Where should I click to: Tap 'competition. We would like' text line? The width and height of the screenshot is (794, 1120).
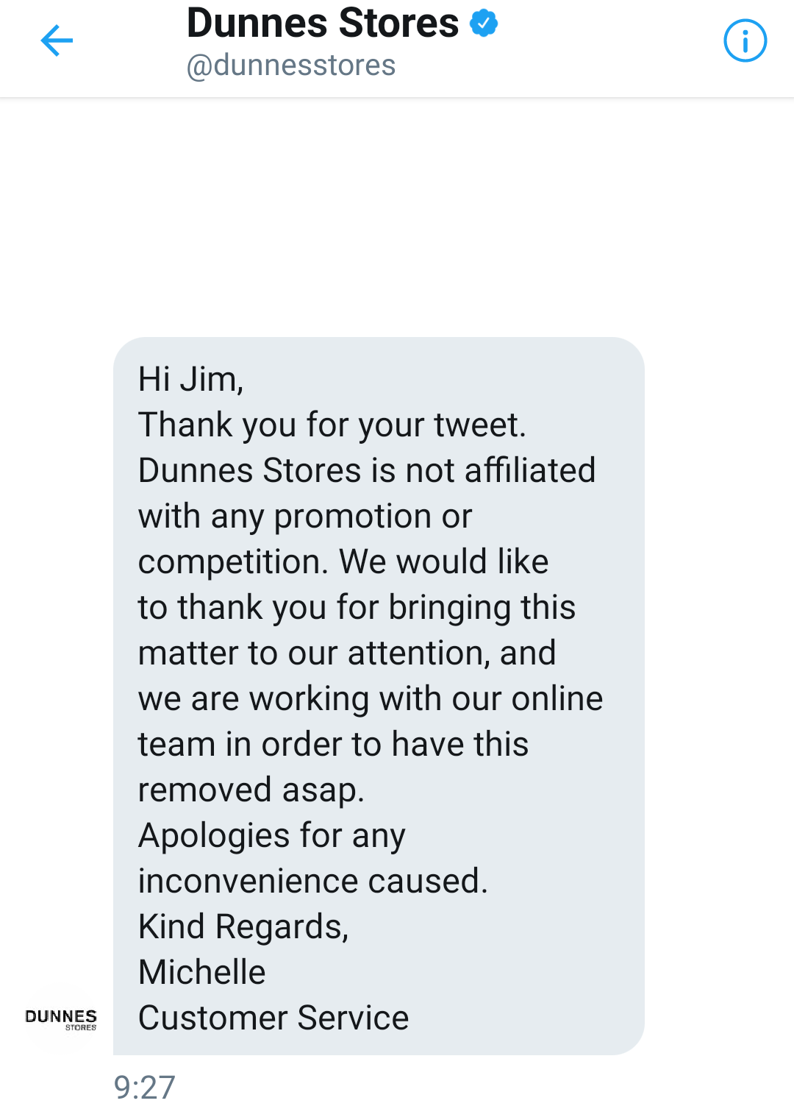(x=343, y=562)
